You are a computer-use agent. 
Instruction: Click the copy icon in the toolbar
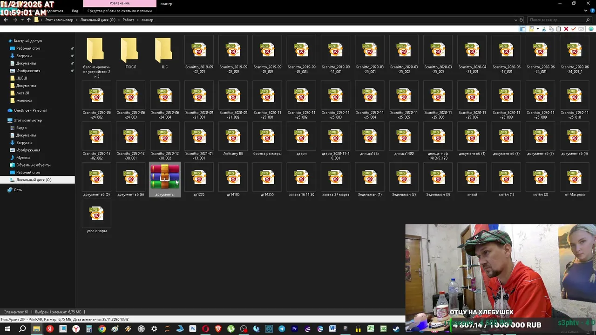tap(551, 29)
